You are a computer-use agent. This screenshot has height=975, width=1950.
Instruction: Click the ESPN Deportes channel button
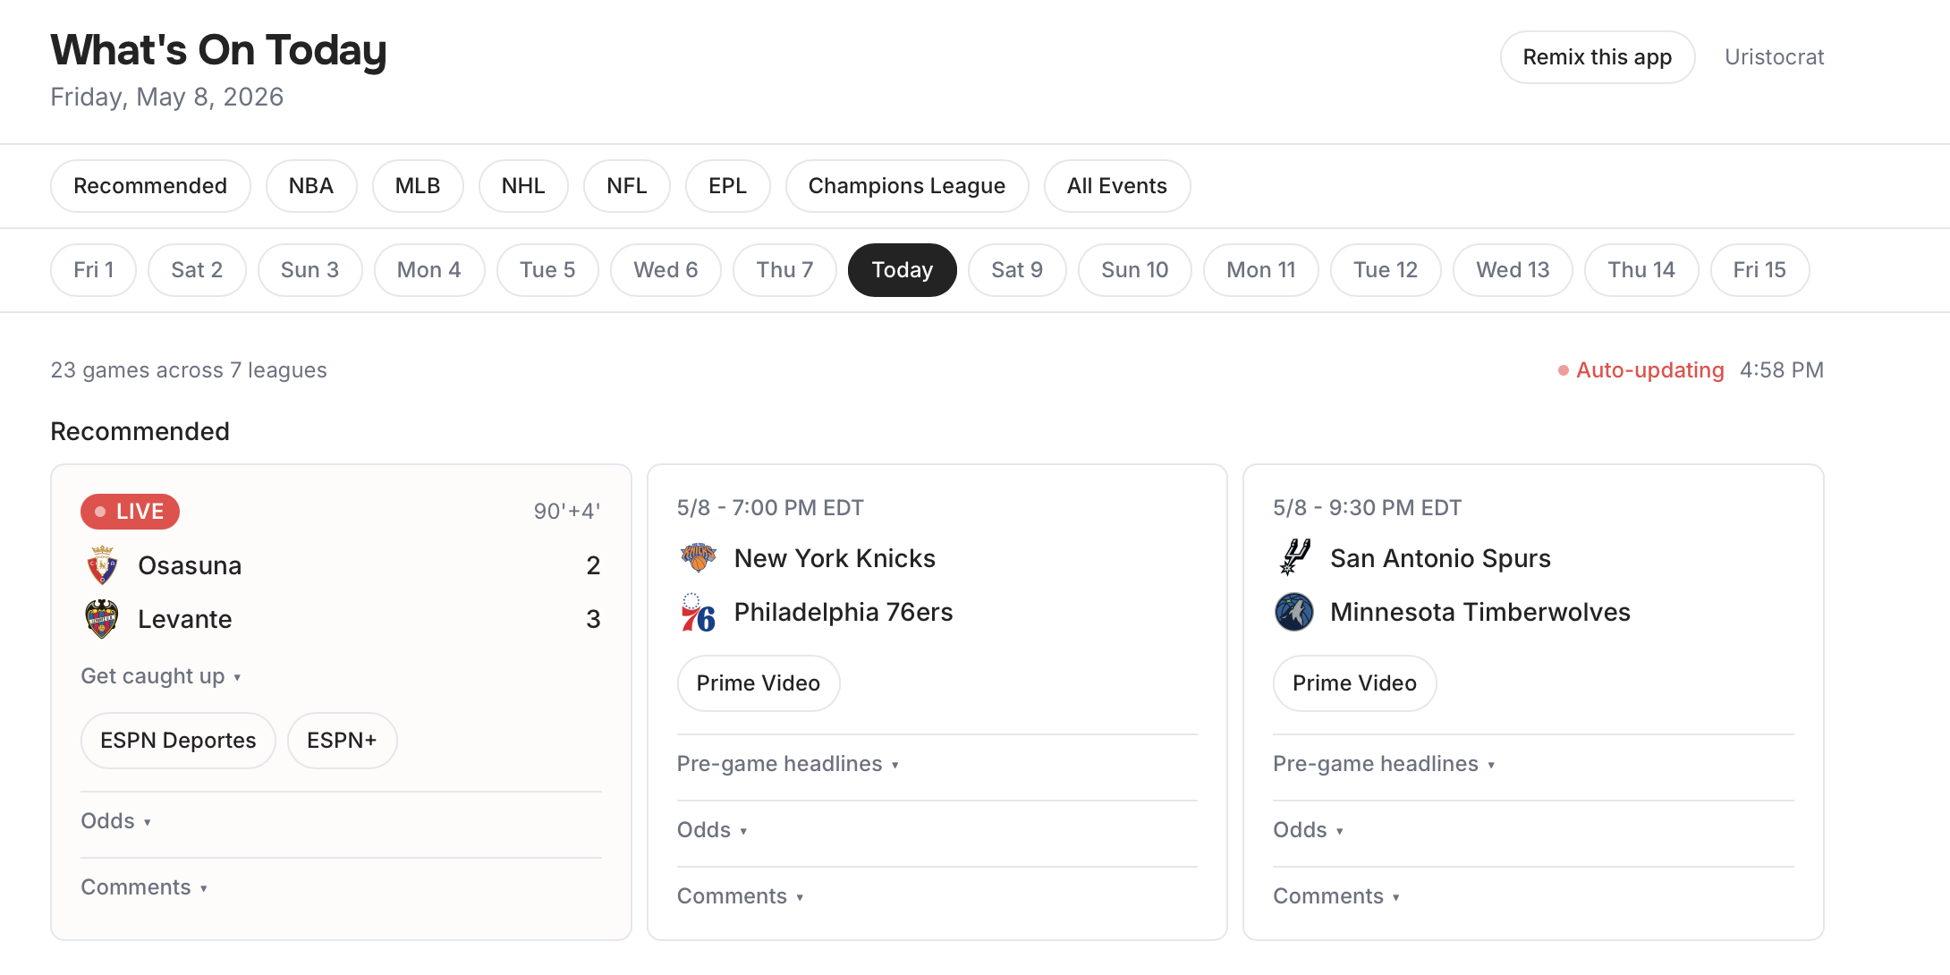point(178,741)
